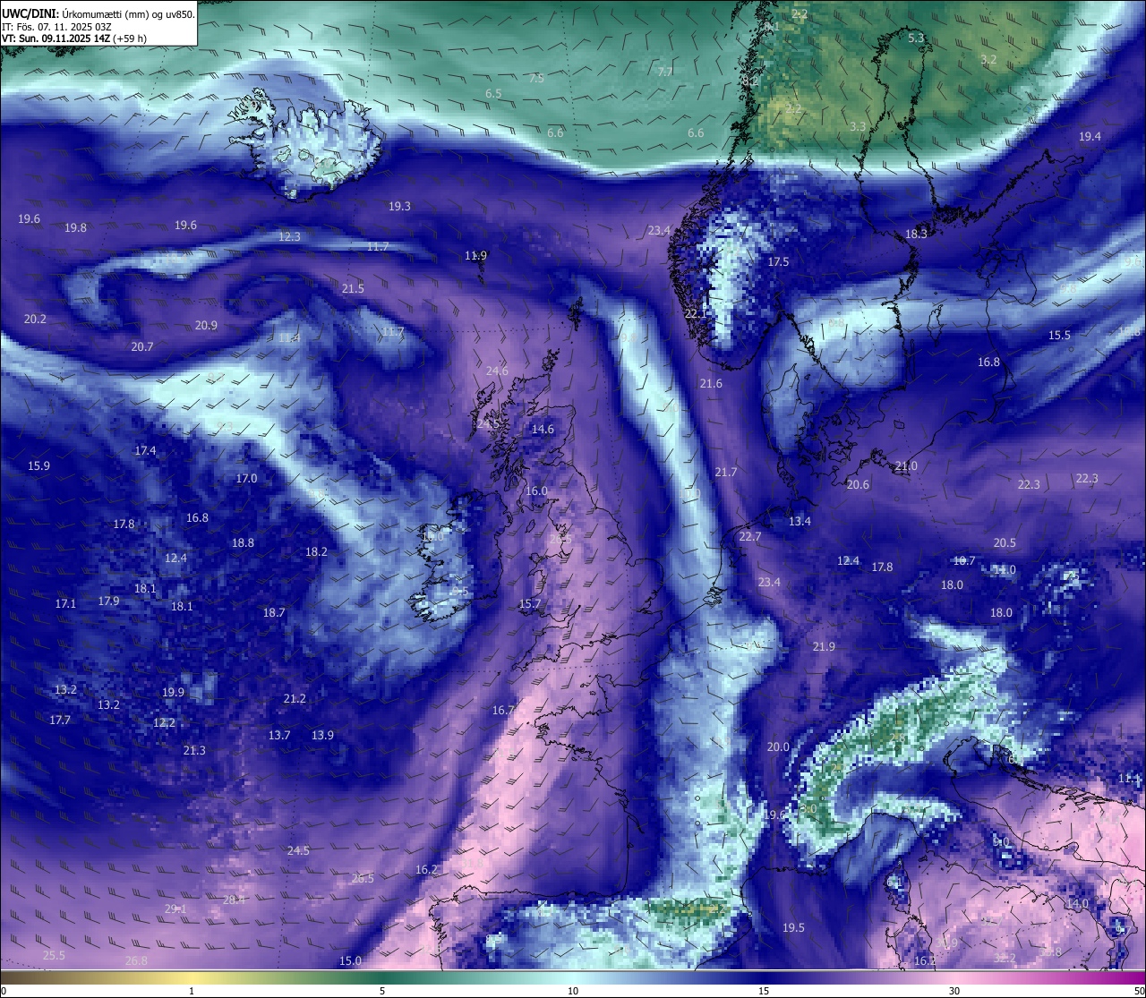Click the 20.6 value in the southern Baltic
The width and height of the screenshot is (1146, 998).
pyautogui.click(x=858, y=484)
